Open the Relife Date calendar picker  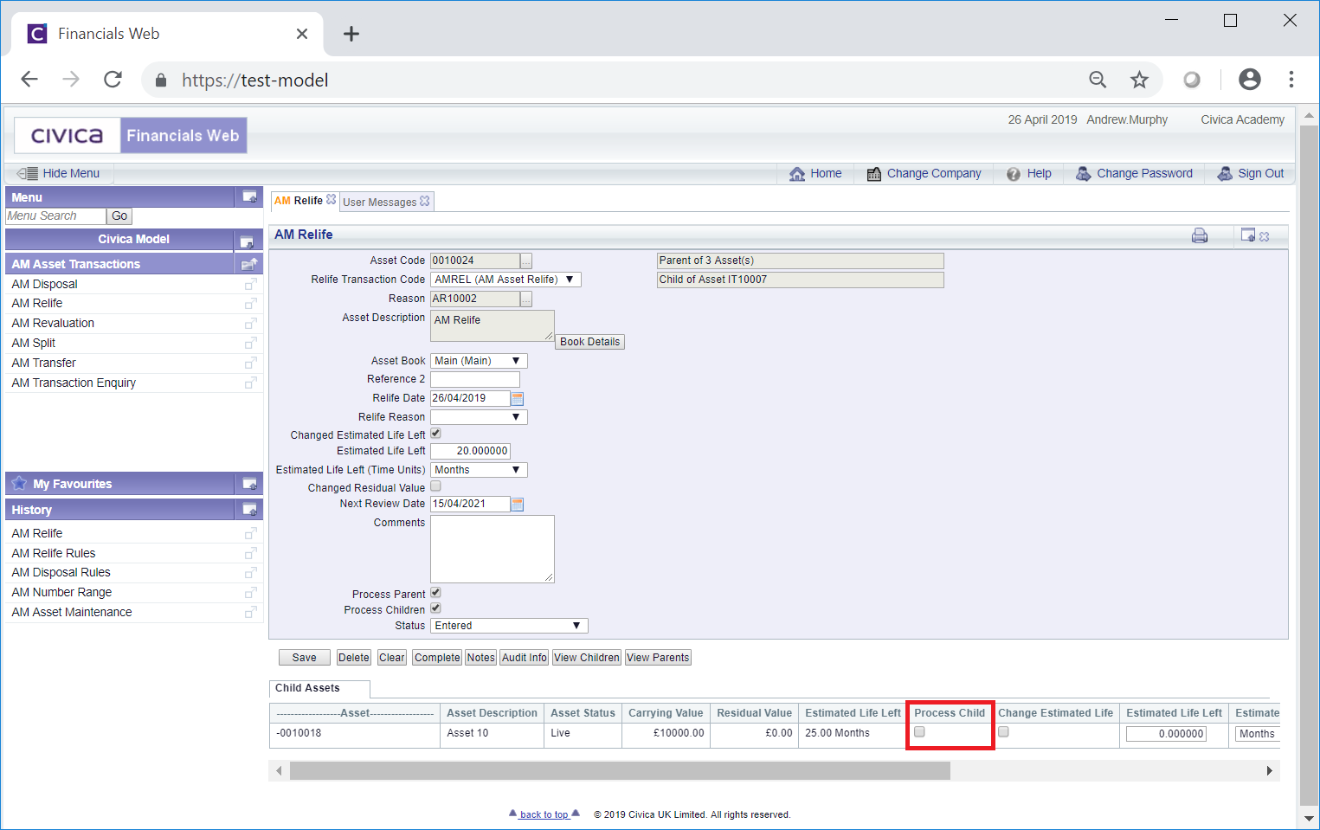[518, 398]
